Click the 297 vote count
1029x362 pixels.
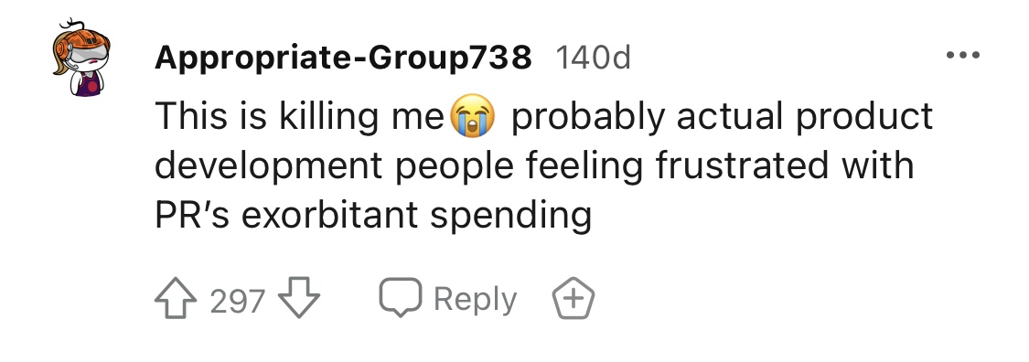click(x=238, y=301)
